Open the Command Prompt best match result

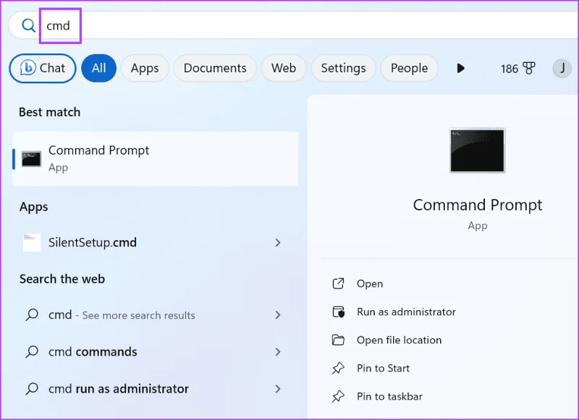click(155, 159)
